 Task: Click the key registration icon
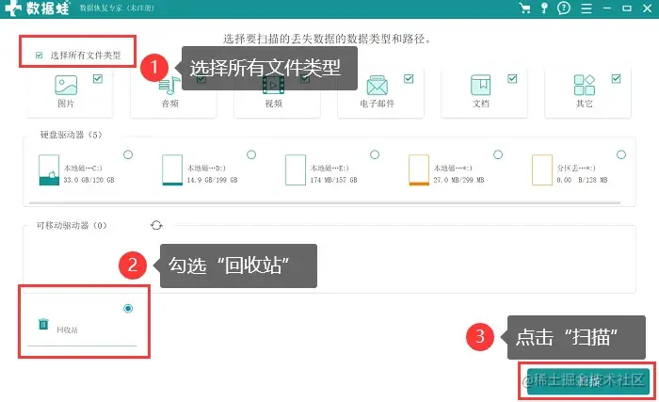(x=544, y=8)
